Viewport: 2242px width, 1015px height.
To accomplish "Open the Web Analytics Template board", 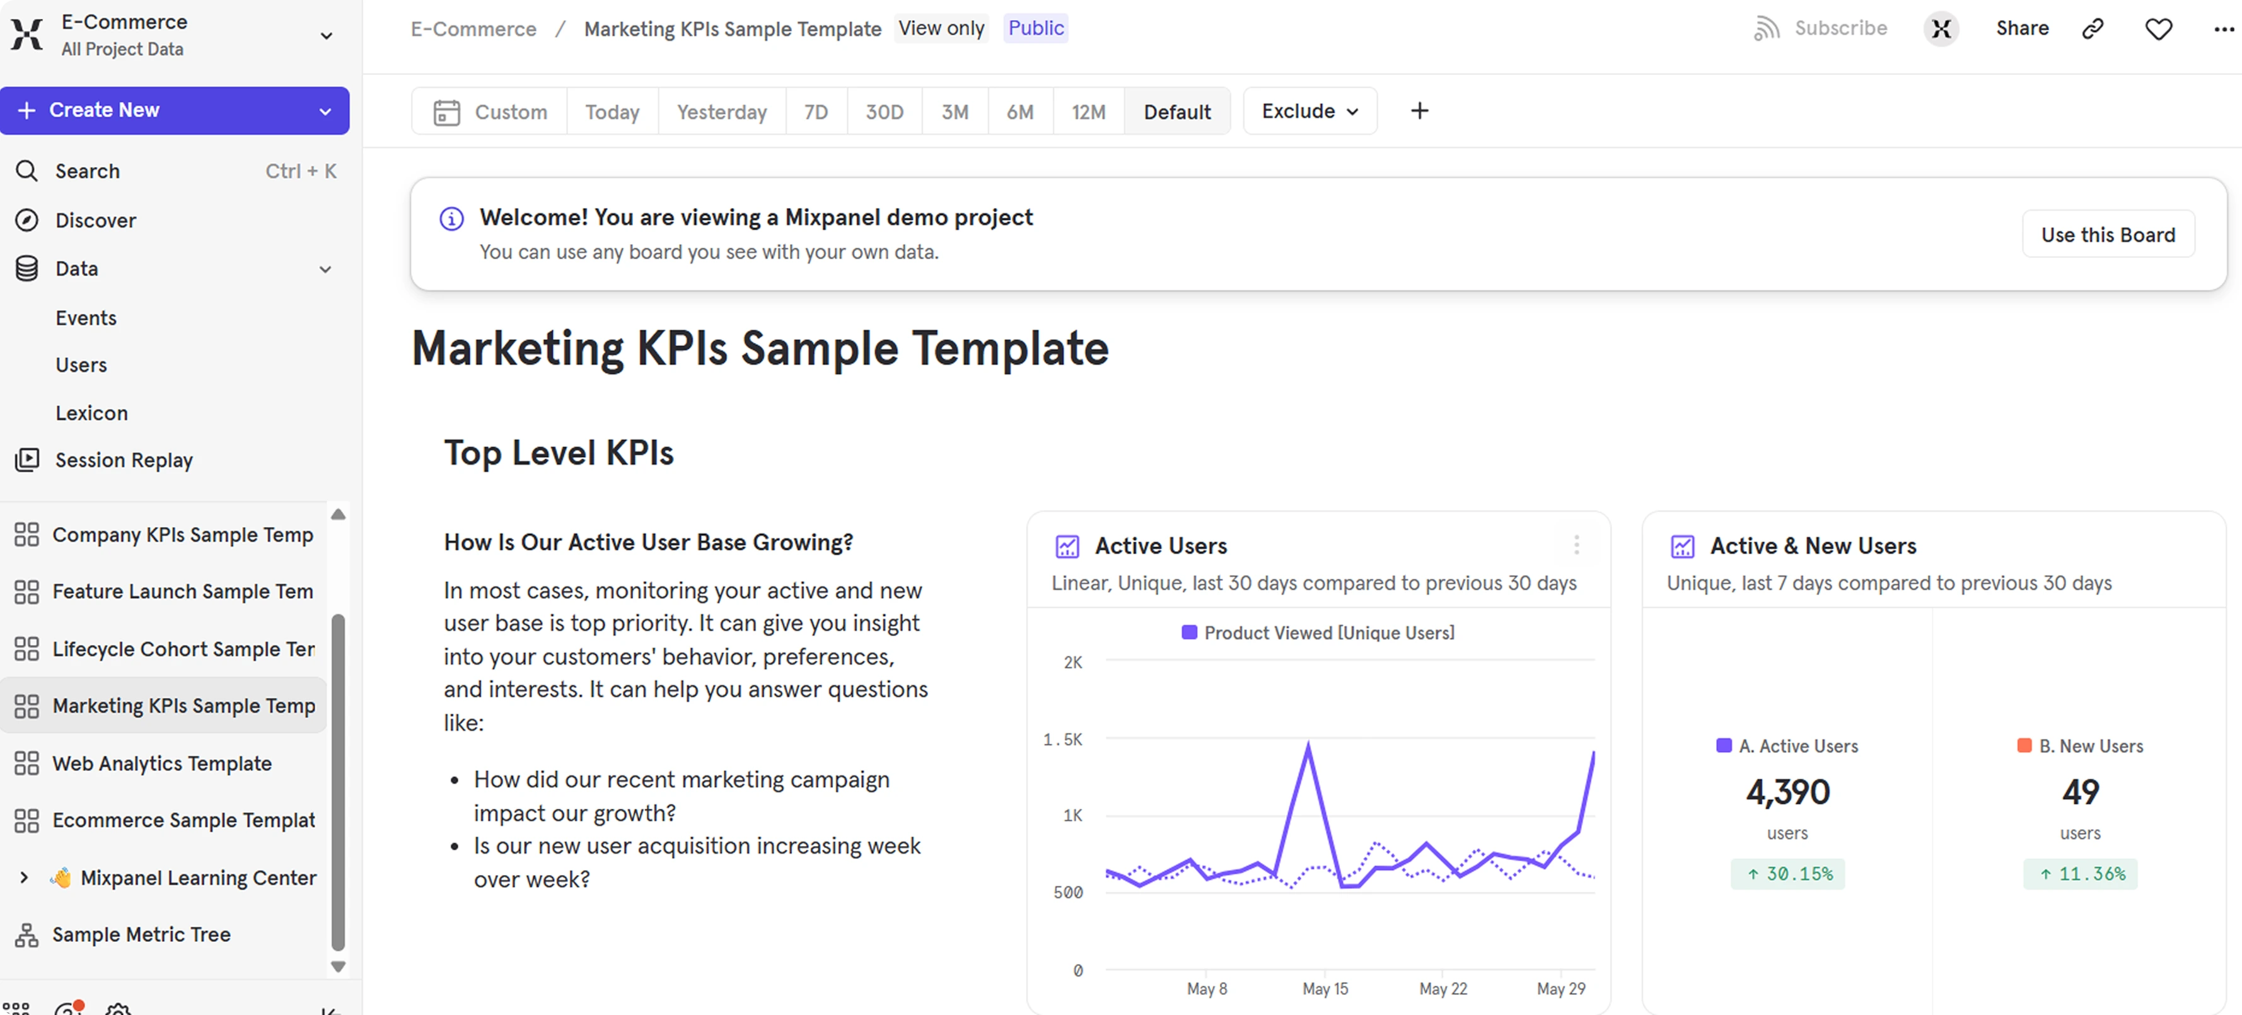I will point(162,763).
